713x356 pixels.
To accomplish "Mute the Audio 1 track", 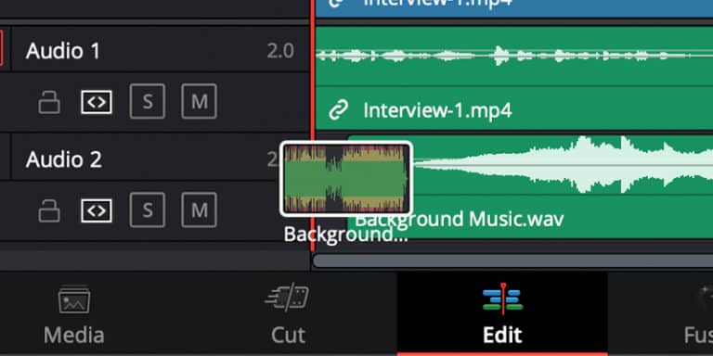I will (200, 101).
